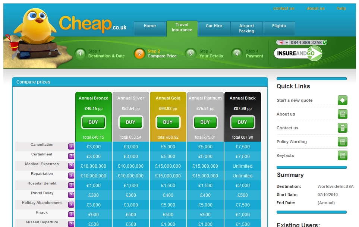Click the phone icon beside Contact us
This screenshot has height=227, width=359.
(x=343, y=128)
